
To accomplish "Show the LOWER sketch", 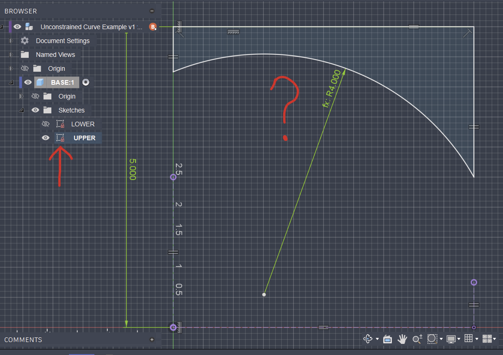I will pos(45,124).
